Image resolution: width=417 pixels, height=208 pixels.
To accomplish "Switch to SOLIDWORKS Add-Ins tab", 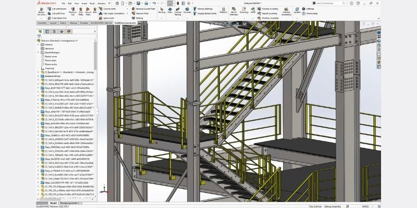I will (102, 23).
